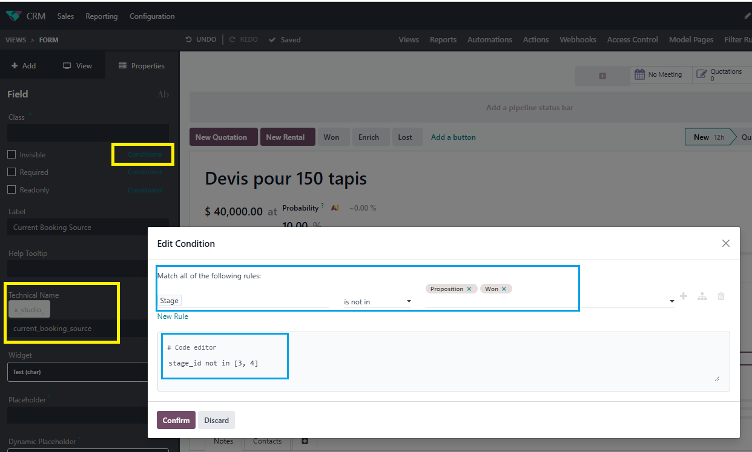Image resolution: width=752 pixels, height=452 pixels.
Task: Open the stage values dropdown arrow
Action: pyautogui.click(x=671, y=301)
